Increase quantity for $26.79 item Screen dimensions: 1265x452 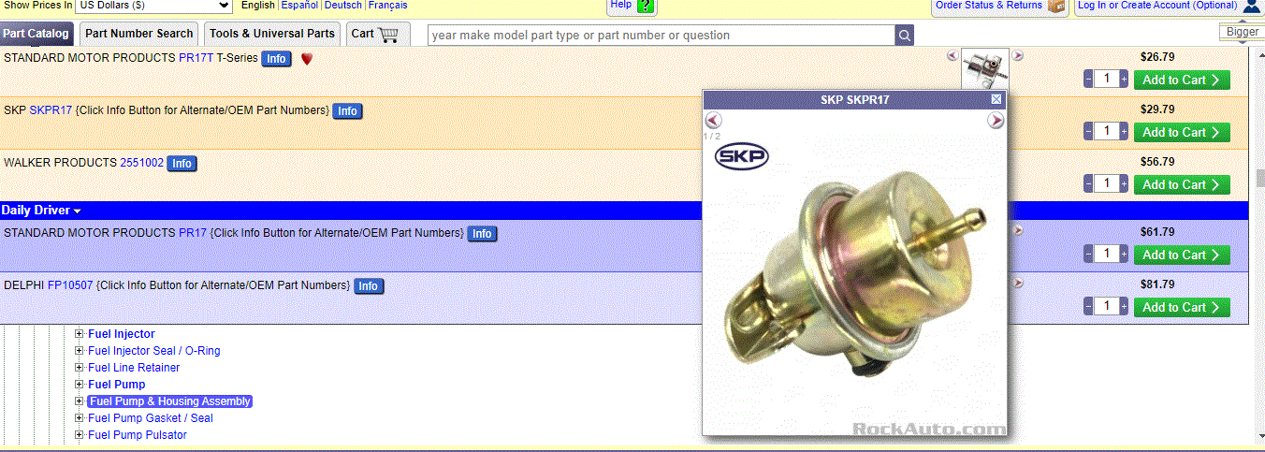pos(1124,80)
